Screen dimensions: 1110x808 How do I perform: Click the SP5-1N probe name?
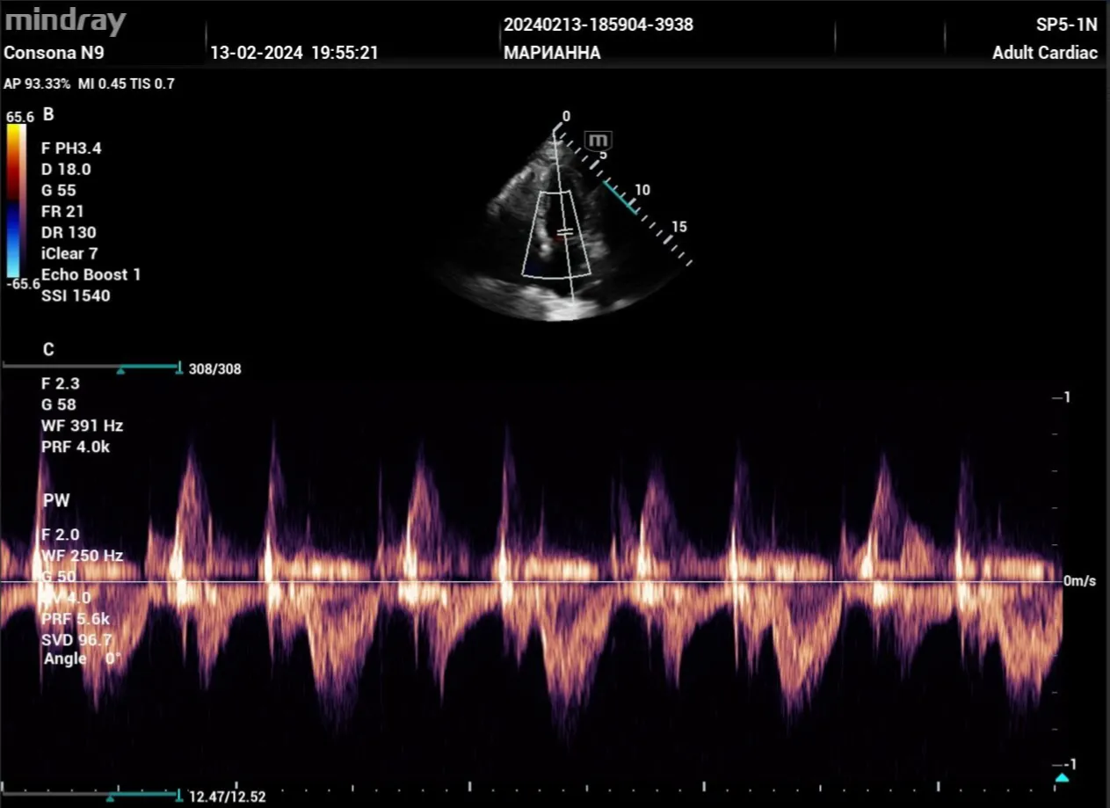(x=1066, y=25)
